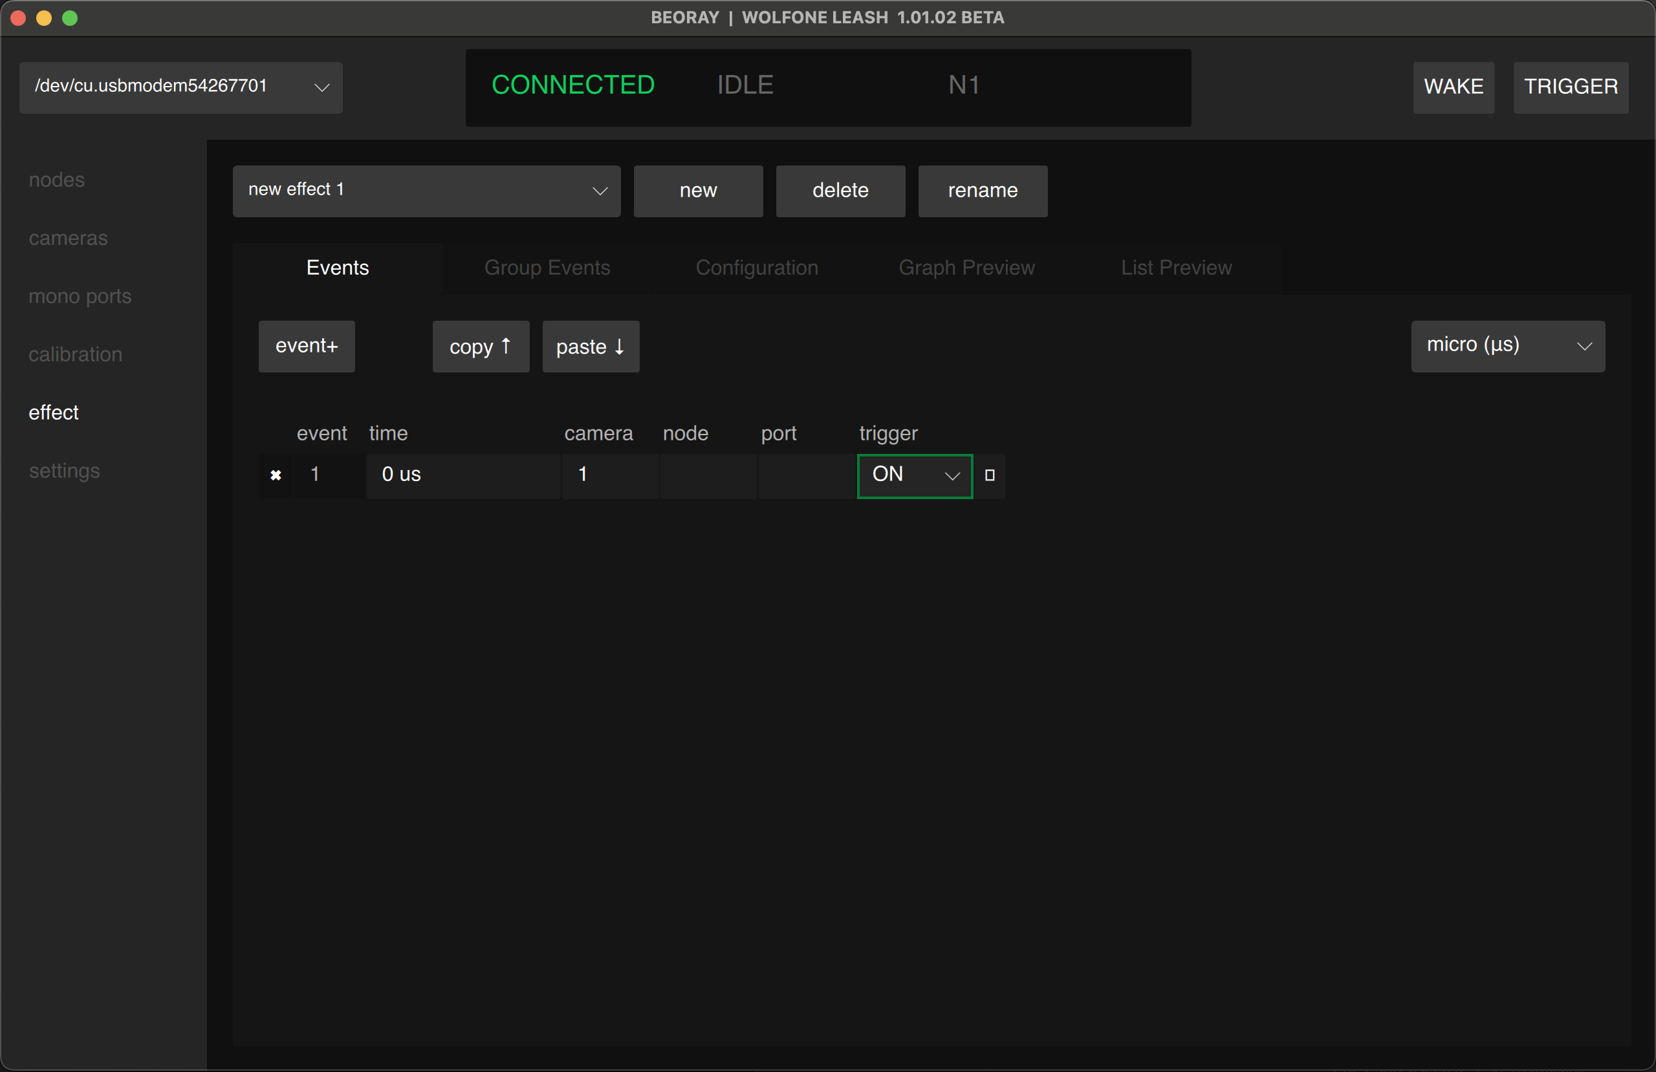Switch to the Group Events tab
Viewport: 1656px width, 1072px height.
547,268
